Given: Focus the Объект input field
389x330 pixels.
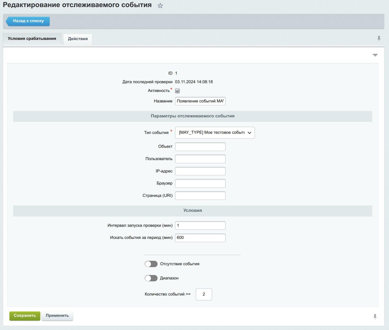Looking at the screenshot, I should 200,147.
